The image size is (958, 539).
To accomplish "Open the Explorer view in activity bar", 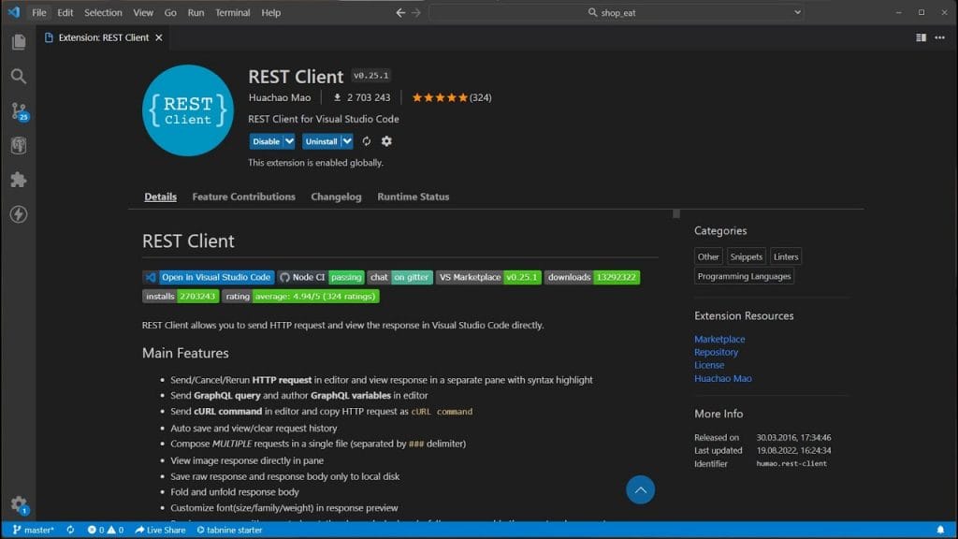I will coord(19,41).
